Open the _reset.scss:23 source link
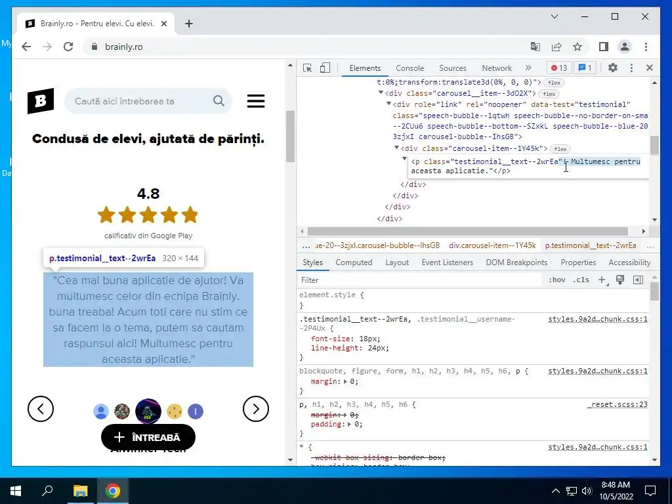 618,404
